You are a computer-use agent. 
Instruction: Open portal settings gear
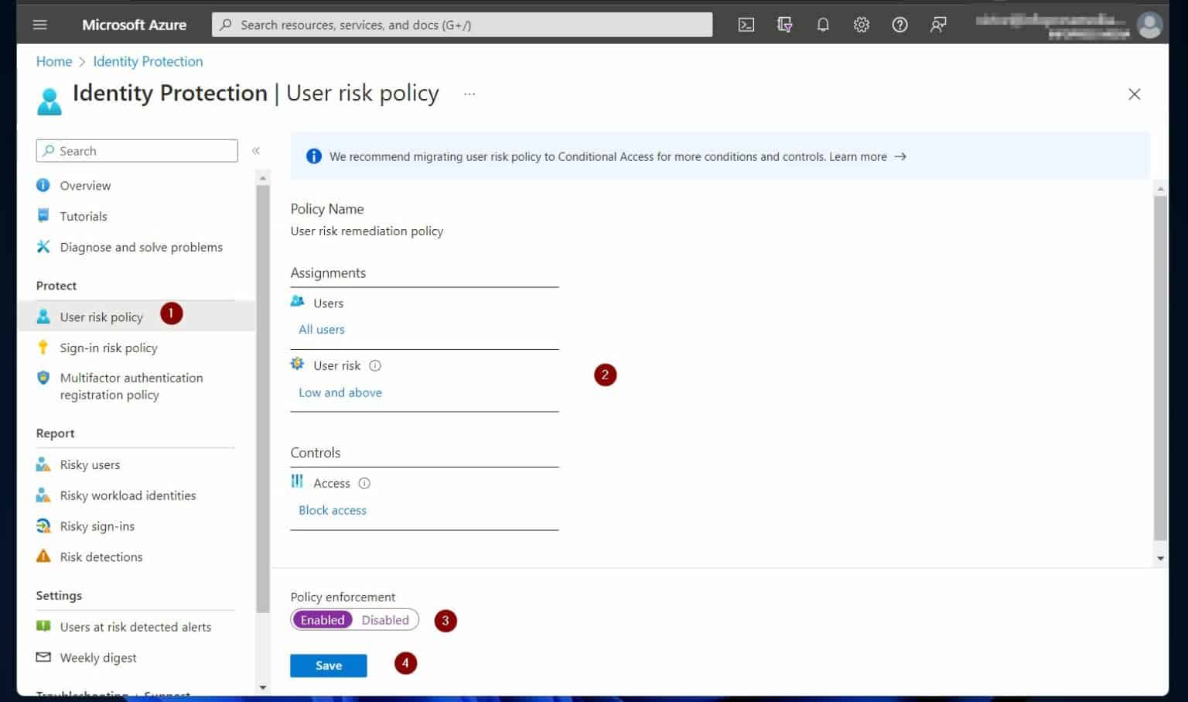coord(861,25)
